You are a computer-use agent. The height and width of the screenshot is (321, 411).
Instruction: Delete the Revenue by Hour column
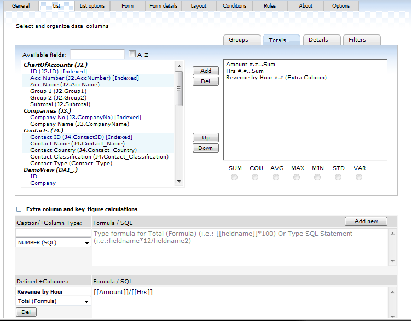(26, 312)
